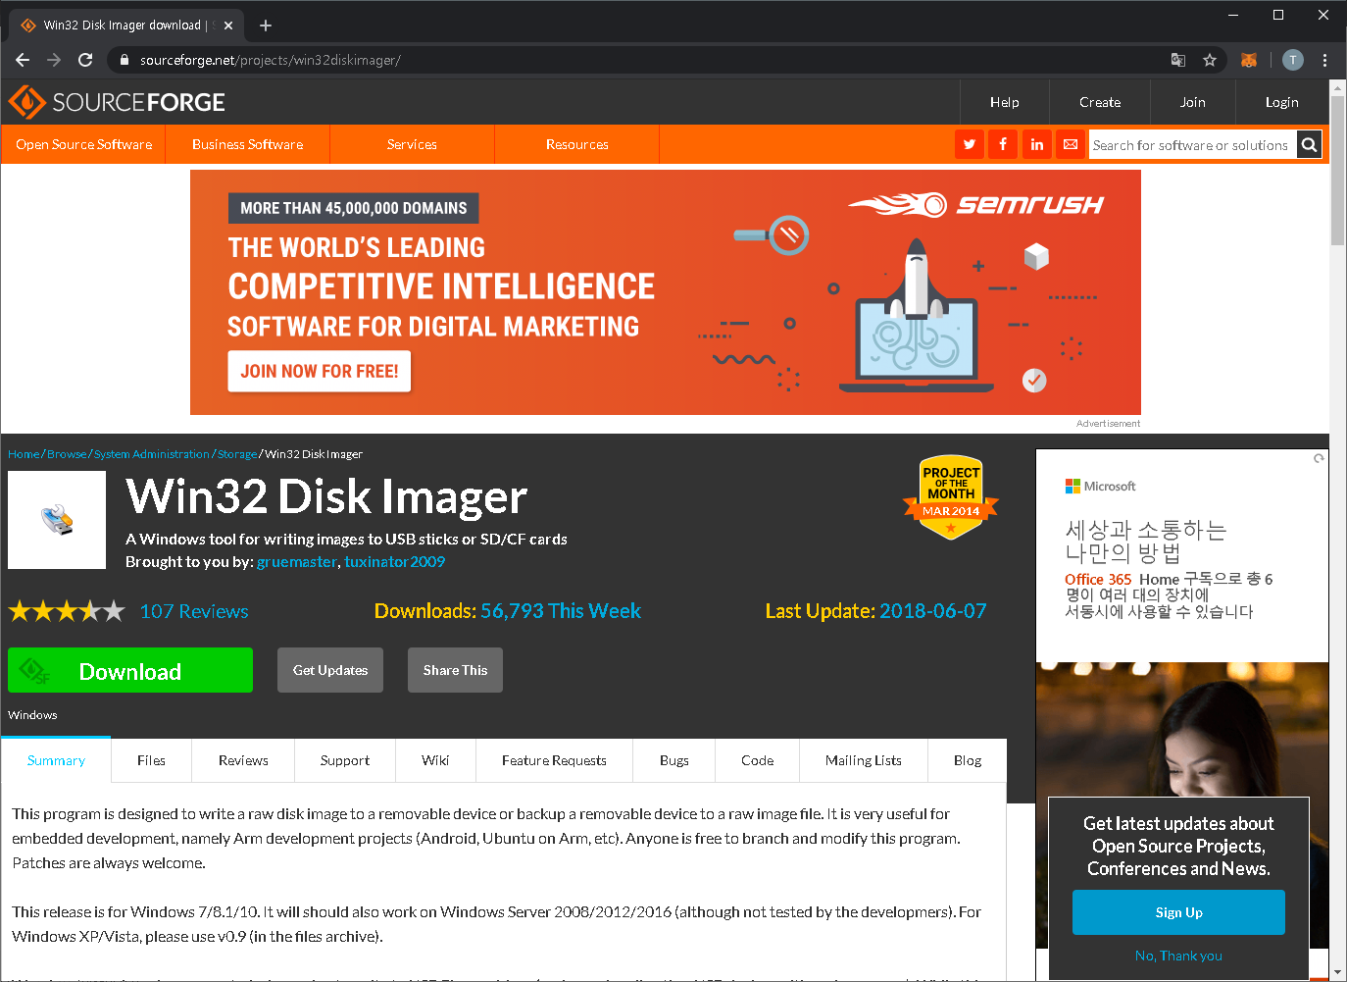
Task: Click the Win32 Disk Imager project icon
Action: click(57, 520)
